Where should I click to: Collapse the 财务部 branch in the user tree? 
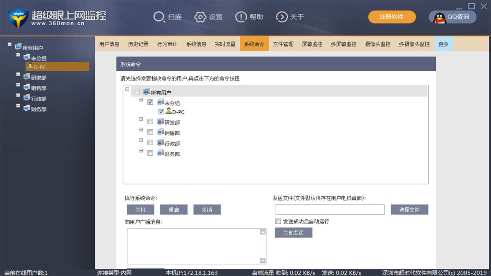click(x=141, y=151)
